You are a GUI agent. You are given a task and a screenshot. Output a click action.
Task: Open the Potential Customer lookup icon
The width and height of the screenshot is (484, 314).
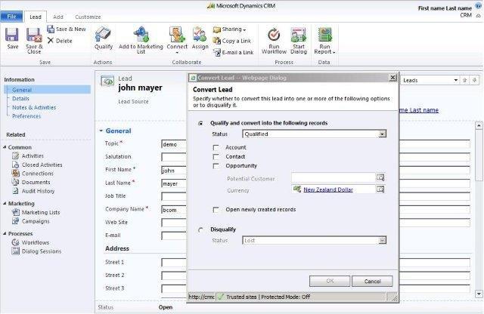[x=381, y=178]
